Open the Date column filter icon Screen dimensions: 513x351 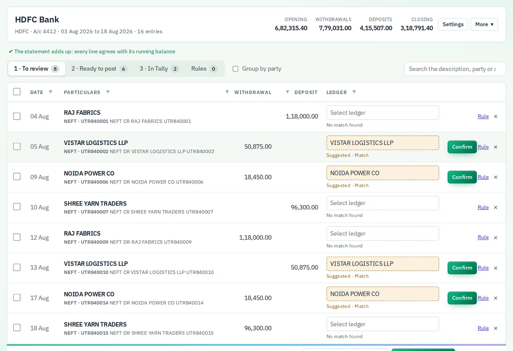[x=51, y=92]
